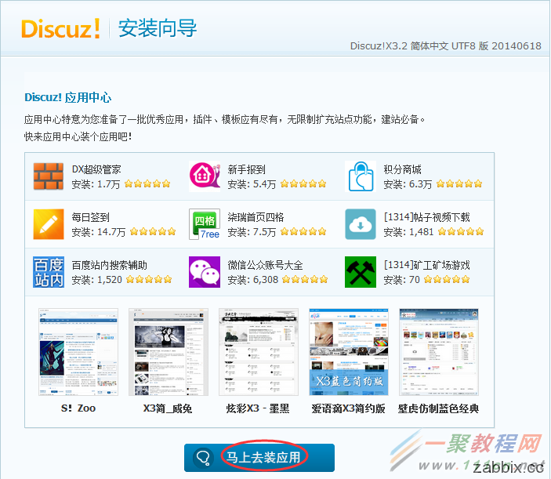This screenshot has height=479, width=551.
Task: Click the star rating of [1314]帖子视频下载
Action: tap(461, 231)
